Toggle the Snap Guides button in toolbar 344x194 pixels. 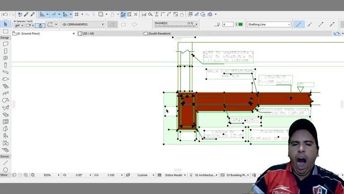point(54,15)
